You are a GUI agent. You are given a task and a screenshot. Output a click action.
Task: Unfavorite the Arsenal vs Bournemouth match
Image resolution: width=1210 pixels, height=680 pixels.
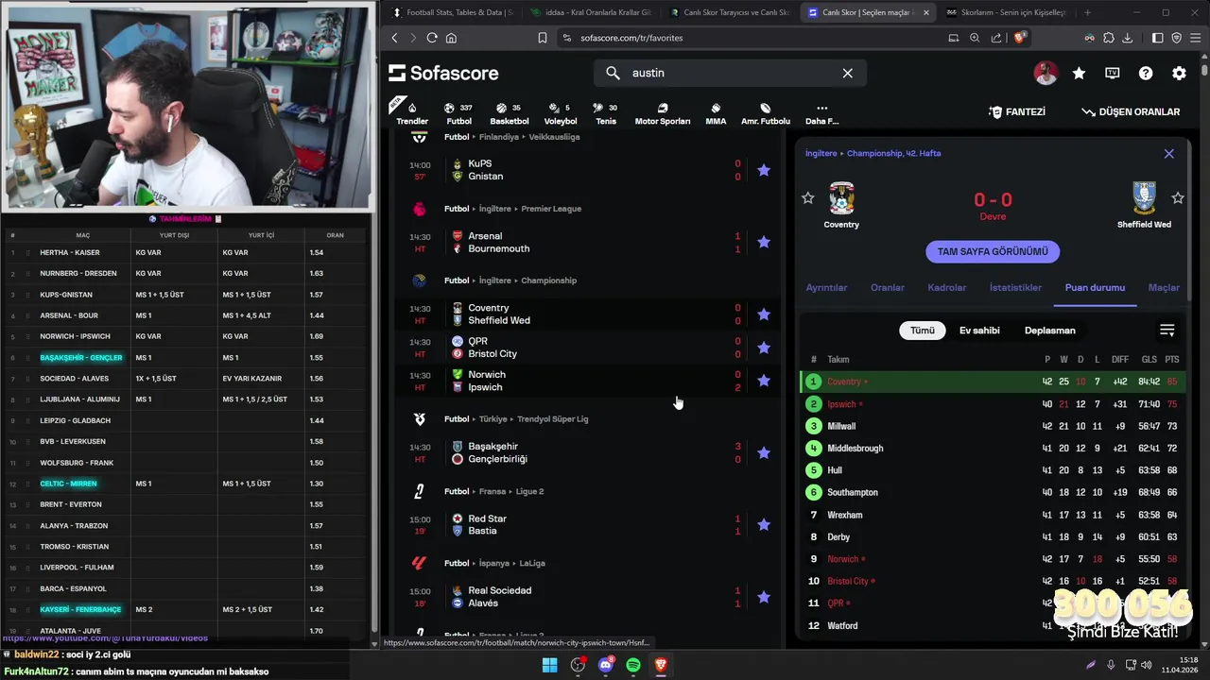pyautogui.click(x=764, y=242)
